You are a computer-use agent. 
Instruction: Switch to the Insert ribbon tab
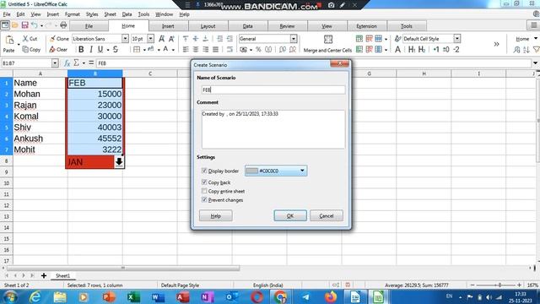[168, 26]
